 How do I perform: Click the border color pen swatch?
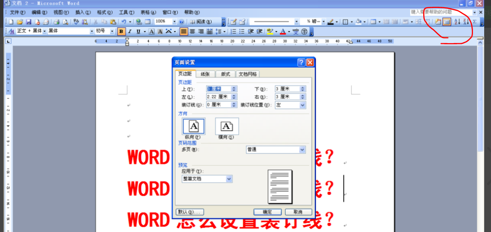[x=331, y=22]
